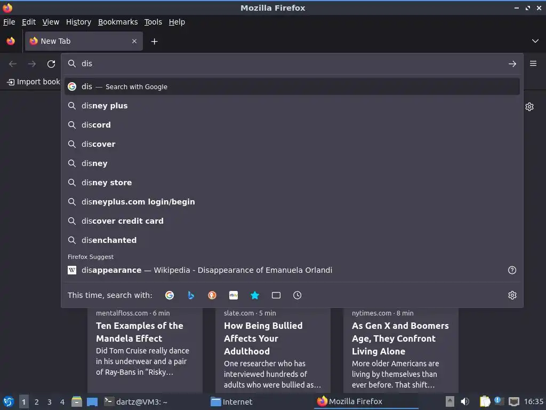Go forward one page
This screenshot has height=410, width=546.
click(x=32, y=64)
